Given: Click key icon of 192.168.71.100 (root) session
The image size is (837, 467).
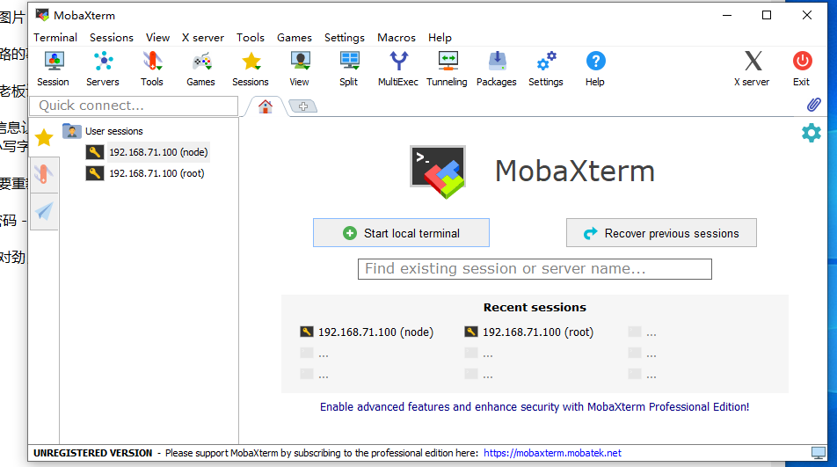Looking at the screenshot, I should 94,173.
